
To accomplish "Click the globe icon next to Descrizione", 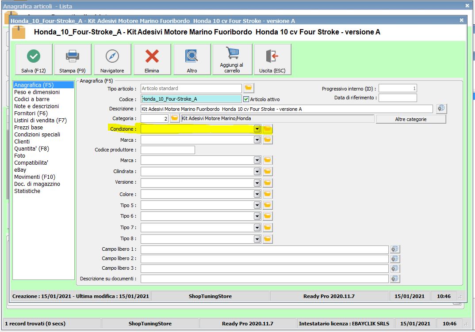I will pos(441,108).
